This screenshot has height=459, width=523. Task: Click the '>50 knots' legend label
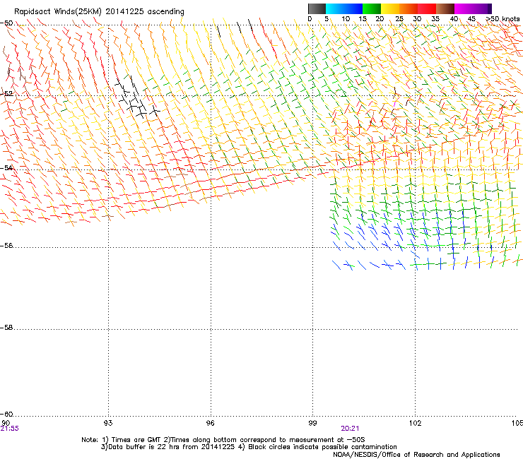pyautogui.click(x=503, y=18)
